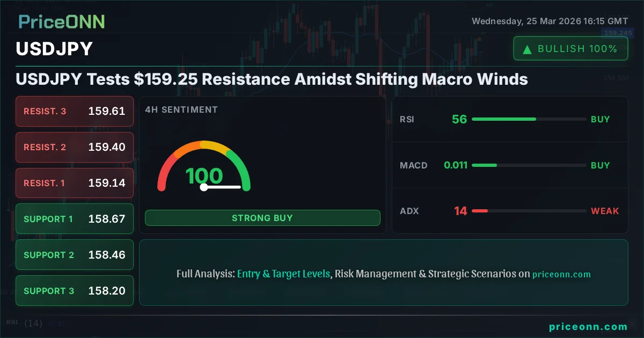
Task: Open the Entry & Target Levels link
Action: [x=283, y=274]
